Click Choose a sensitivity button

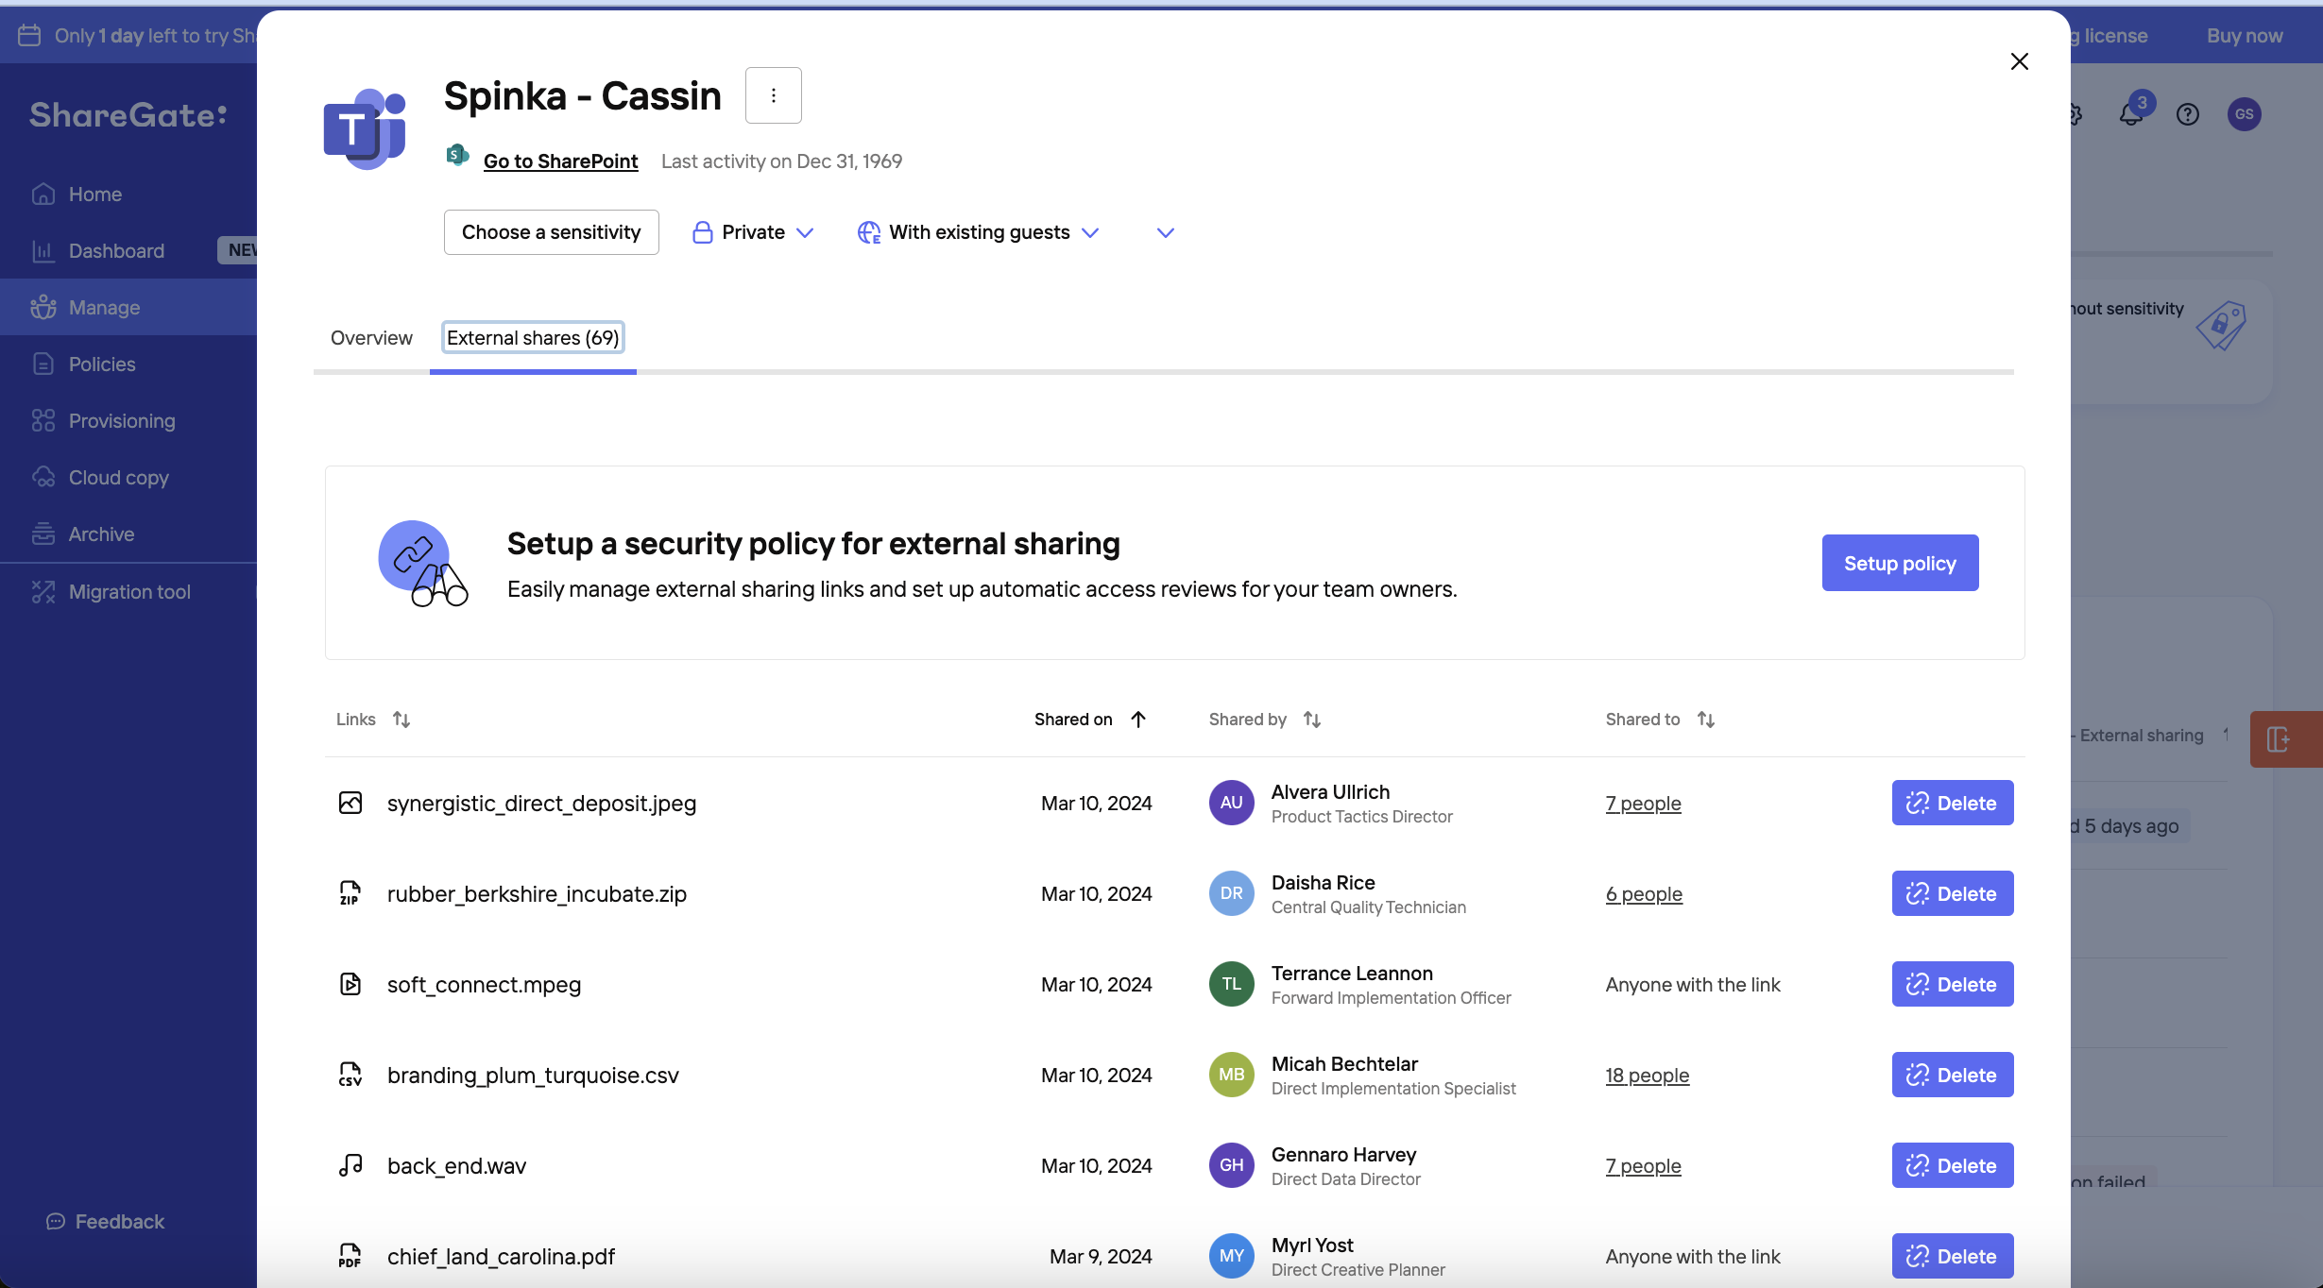pos(551,232)
